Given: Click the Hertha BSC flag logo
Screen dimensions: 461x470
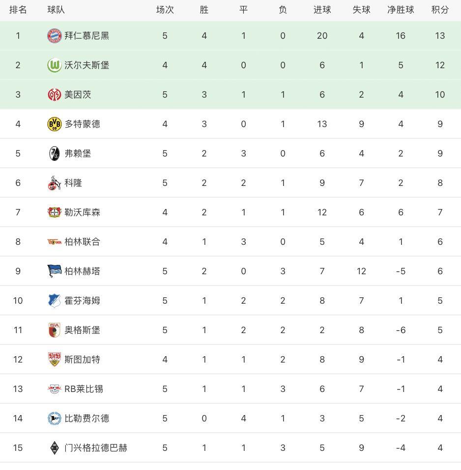Looking at the screenshot, I should click(x=55, y=271).
